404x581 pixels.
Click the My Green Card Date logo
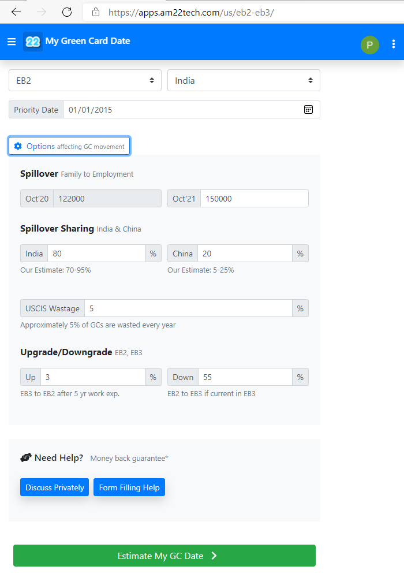(33, 42)
